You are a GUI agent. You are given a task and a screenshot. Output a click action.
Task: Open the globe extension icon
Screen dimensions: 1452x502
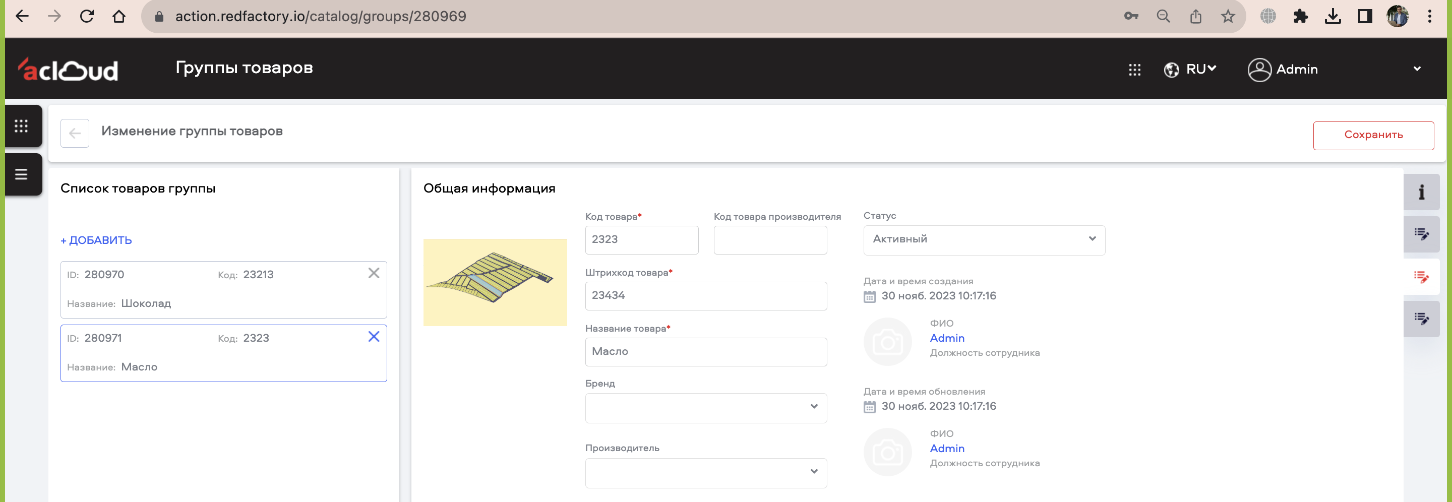(1267, 16)
